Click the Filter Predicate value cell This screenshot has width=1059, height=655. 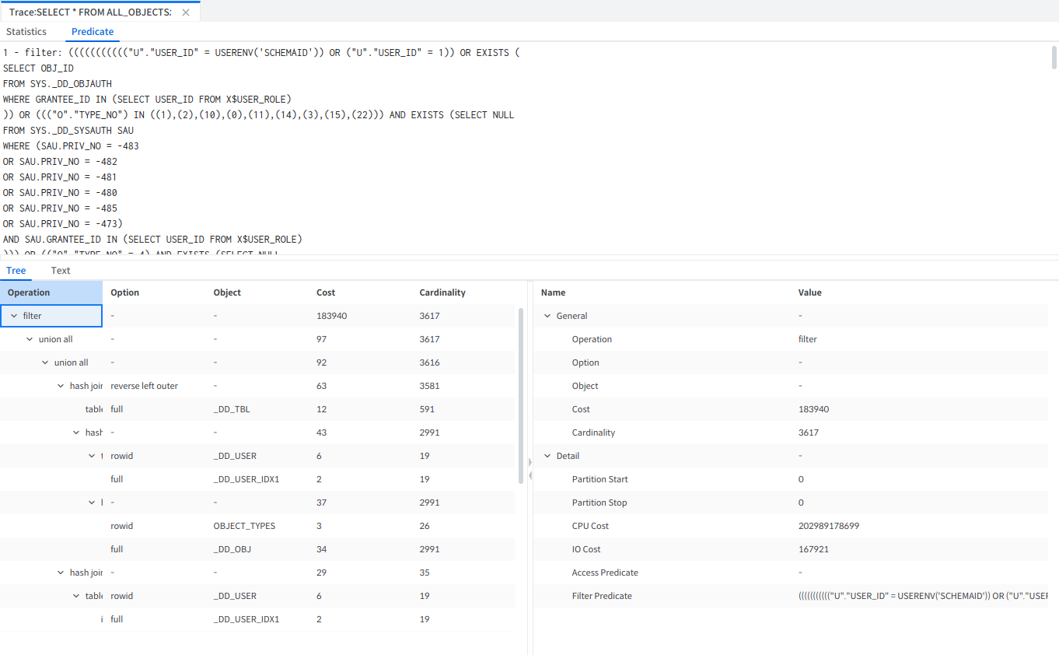921,596
